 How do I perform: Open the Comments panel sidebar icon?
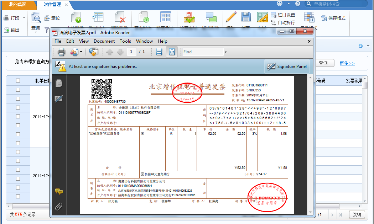(59, 191)
